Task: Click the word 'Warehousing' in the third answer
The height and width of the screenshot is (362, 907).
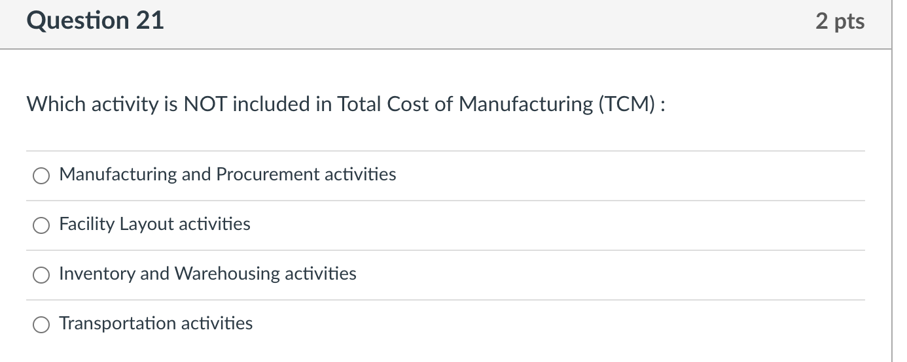Action: point(227,273)
